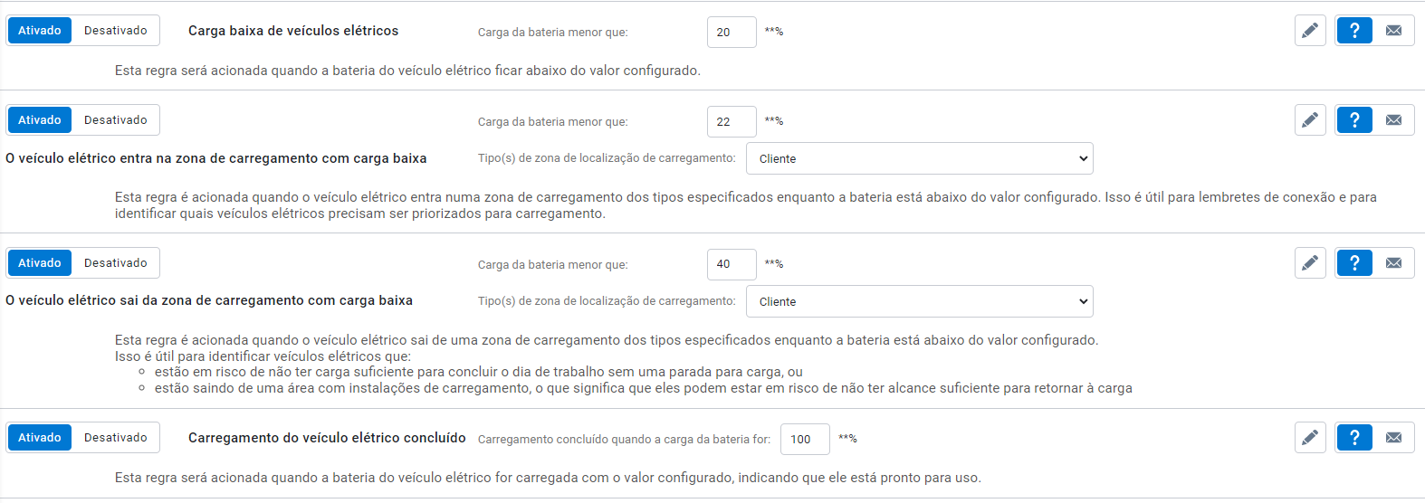The height and width of the screenshot is (503, 1425).
Task: Open help for leaves charging zone rule
Action: coord(1354,263)
